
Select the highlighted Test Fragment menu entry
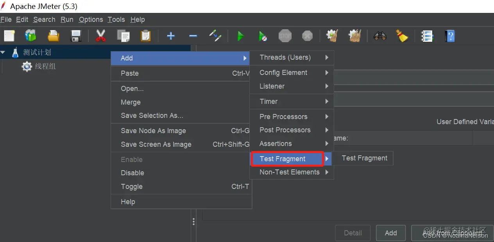click(x=292, y=159)
